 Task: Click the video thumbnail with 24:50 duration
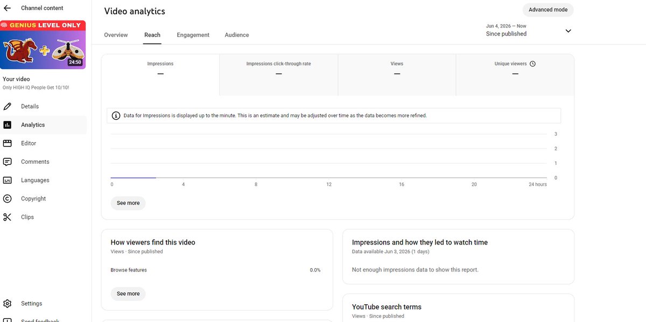43,45
